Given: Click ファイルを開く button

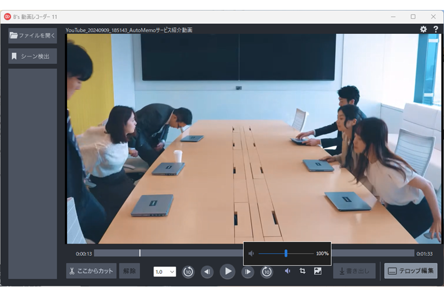Looking at the screenshot, I should pos(33,36).
